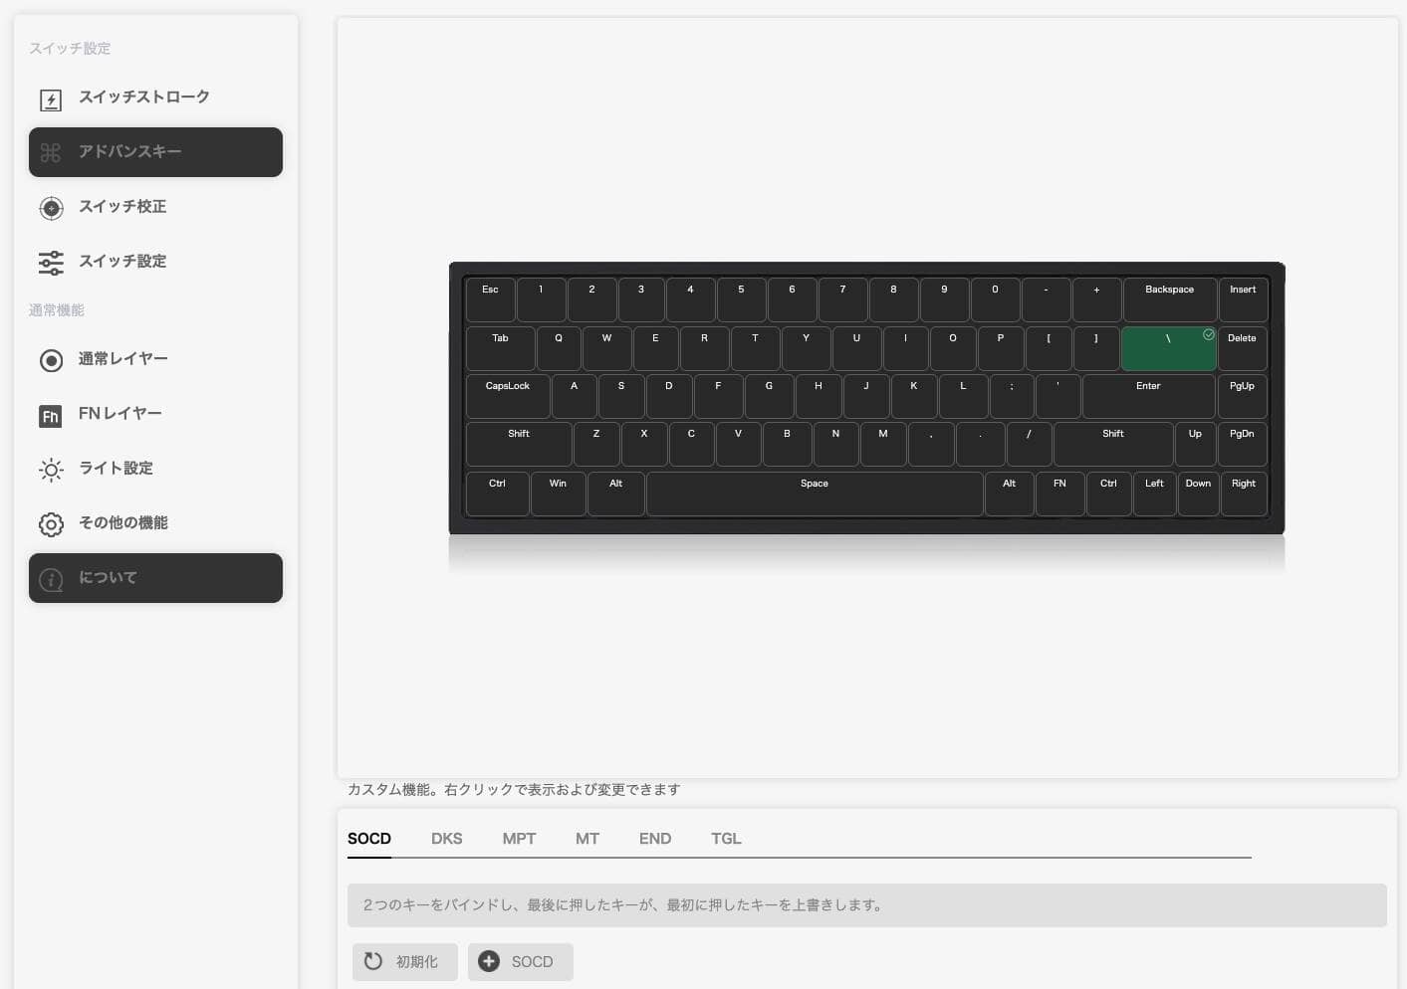Click the について info icon
Viewport: 1407px width, 989px height.
pyautogui.click(x=51, y=579)
